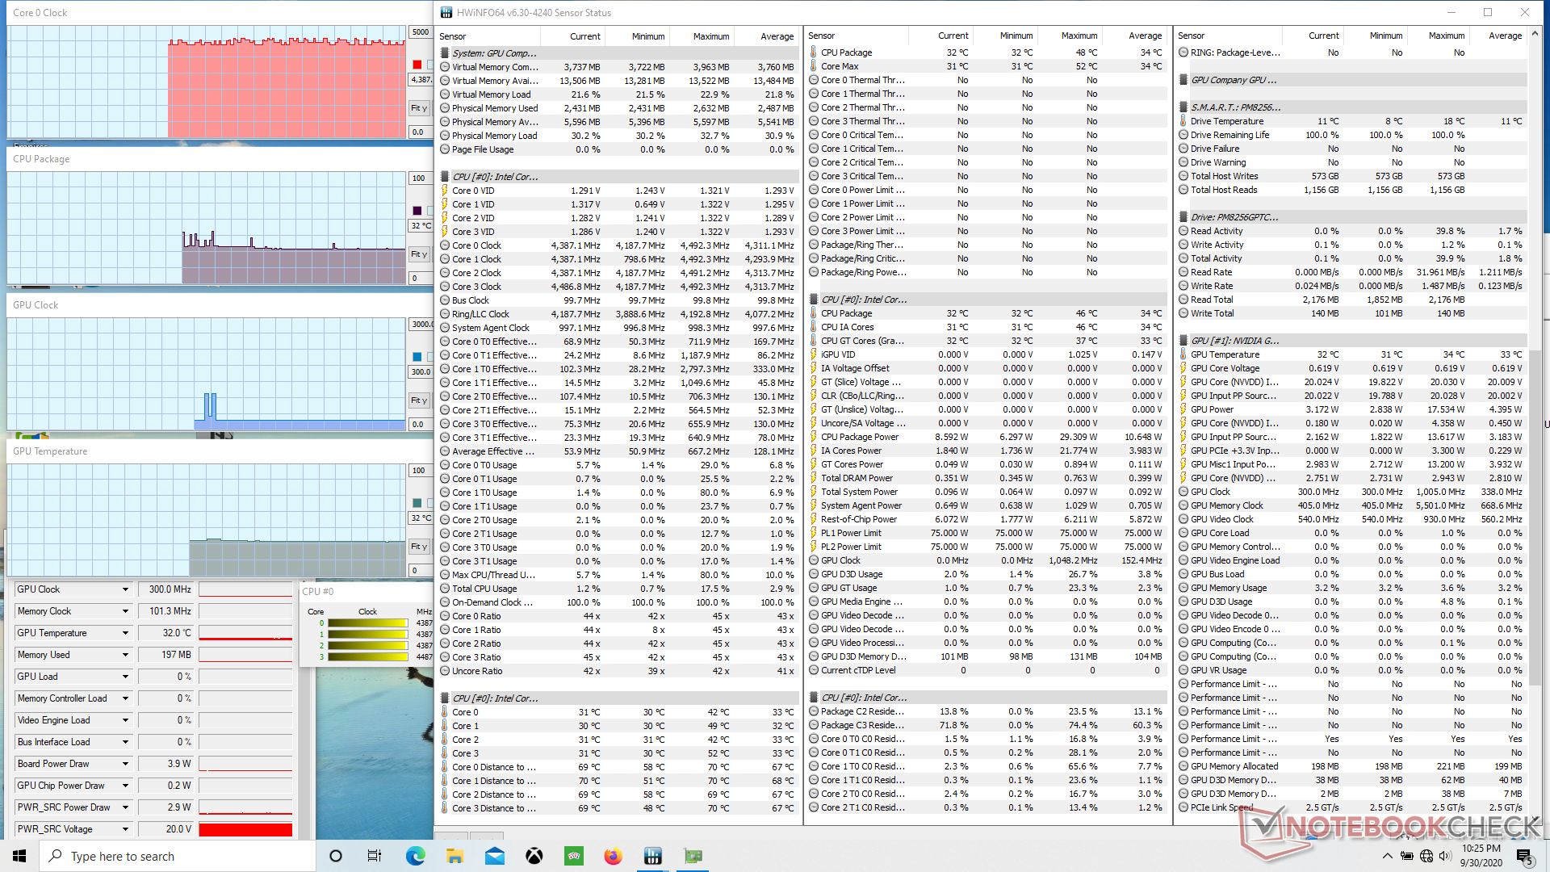This screenshot has width=1550, height=872.
Task: Select the Total CPU Usage row
Action: click(618, 589)
